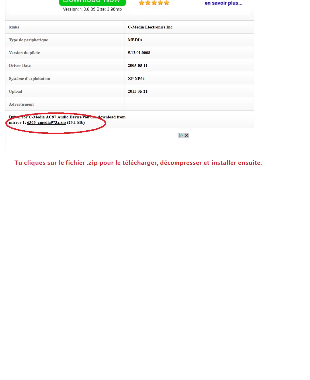Viewport: 310px width, 380px height.
Task: Select operating system value 'XP XP64'
Action: [136, 79]
